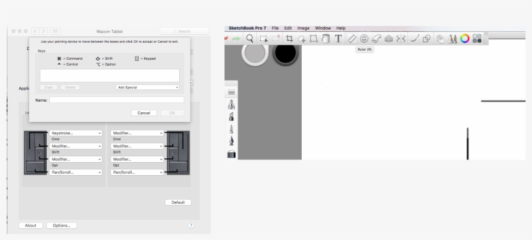Open right-side Modifier dropdown set to Cmd
The width and height of the screenshot is (532, 240).
point(137,133)
